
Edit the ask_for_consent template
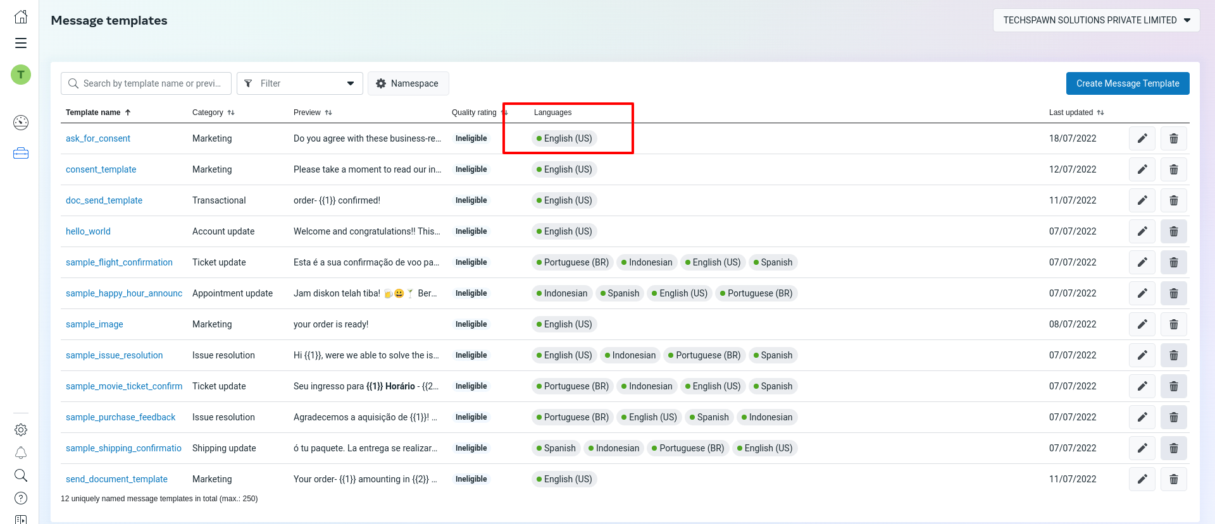pos(1142,138)
